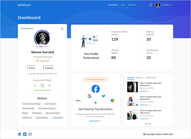
Task: Go to the Dashboard nav item
Action: click(x=113, y=5)
